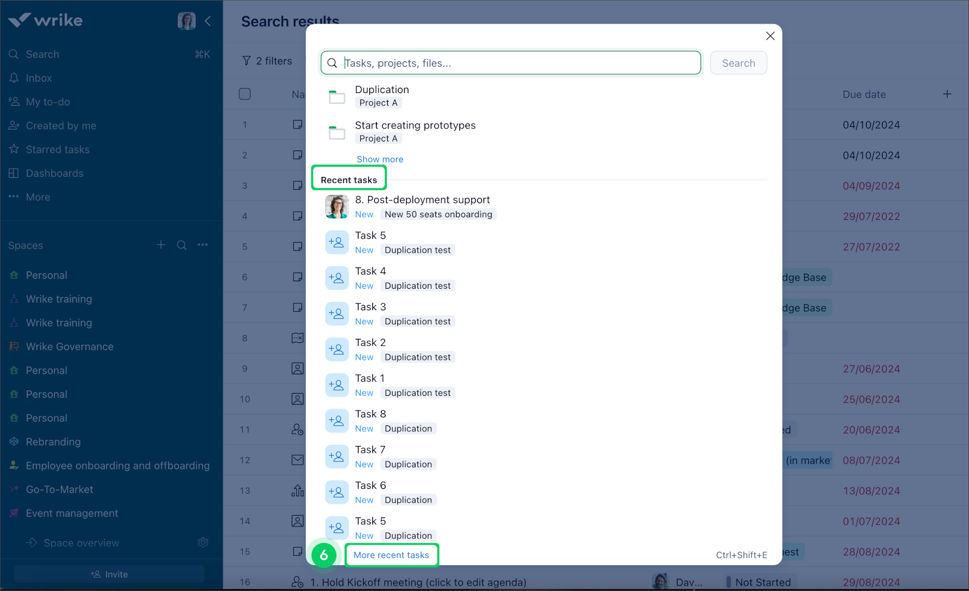Open Inbox from the sidebar
This screenshot has height=591, width=969.
point(39,78)
